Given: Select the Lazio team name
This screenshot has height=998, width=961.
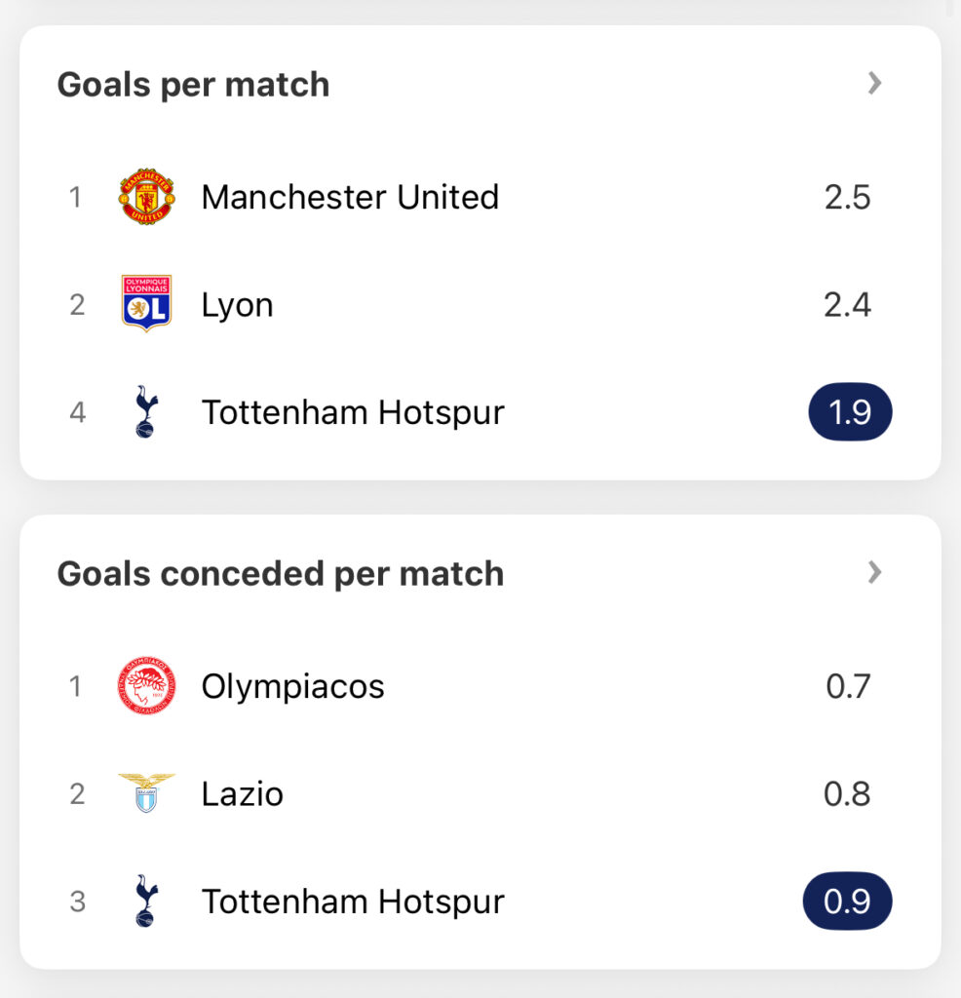Looking at the screenshot, I should point(242,793).
